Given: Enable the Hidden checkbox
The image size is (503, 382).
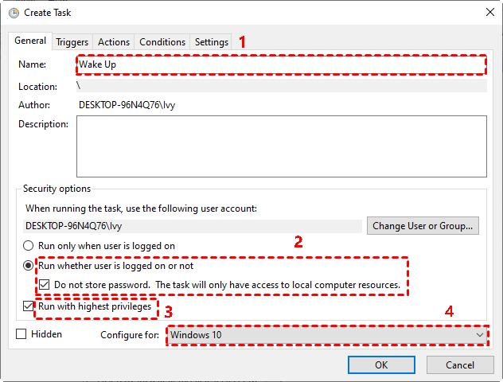Looking at the screenshot, I should point(21,335).
